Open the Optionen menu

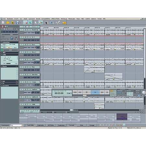click(x=93, y=19)
